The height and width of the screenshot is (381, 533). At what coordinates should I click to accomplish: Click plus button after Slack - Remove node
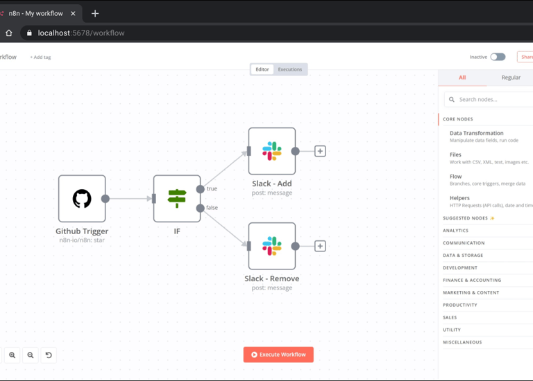320,246
